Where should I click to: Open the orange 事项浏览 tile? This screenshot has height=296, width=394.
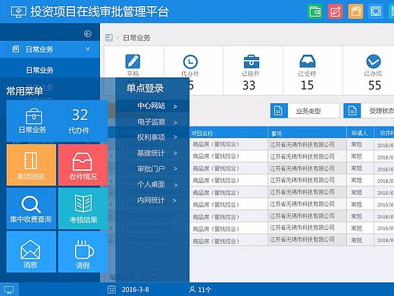click(x=31, y=165)
